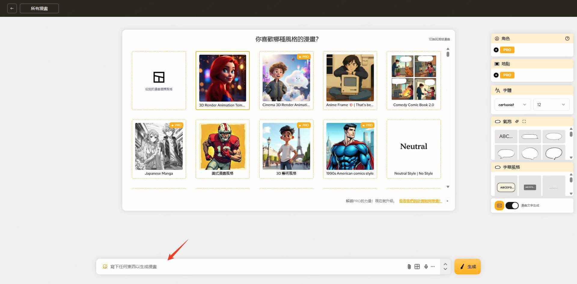
Task: Open the panel layout grid icon in prompt bar
Action: click(417, 267)
